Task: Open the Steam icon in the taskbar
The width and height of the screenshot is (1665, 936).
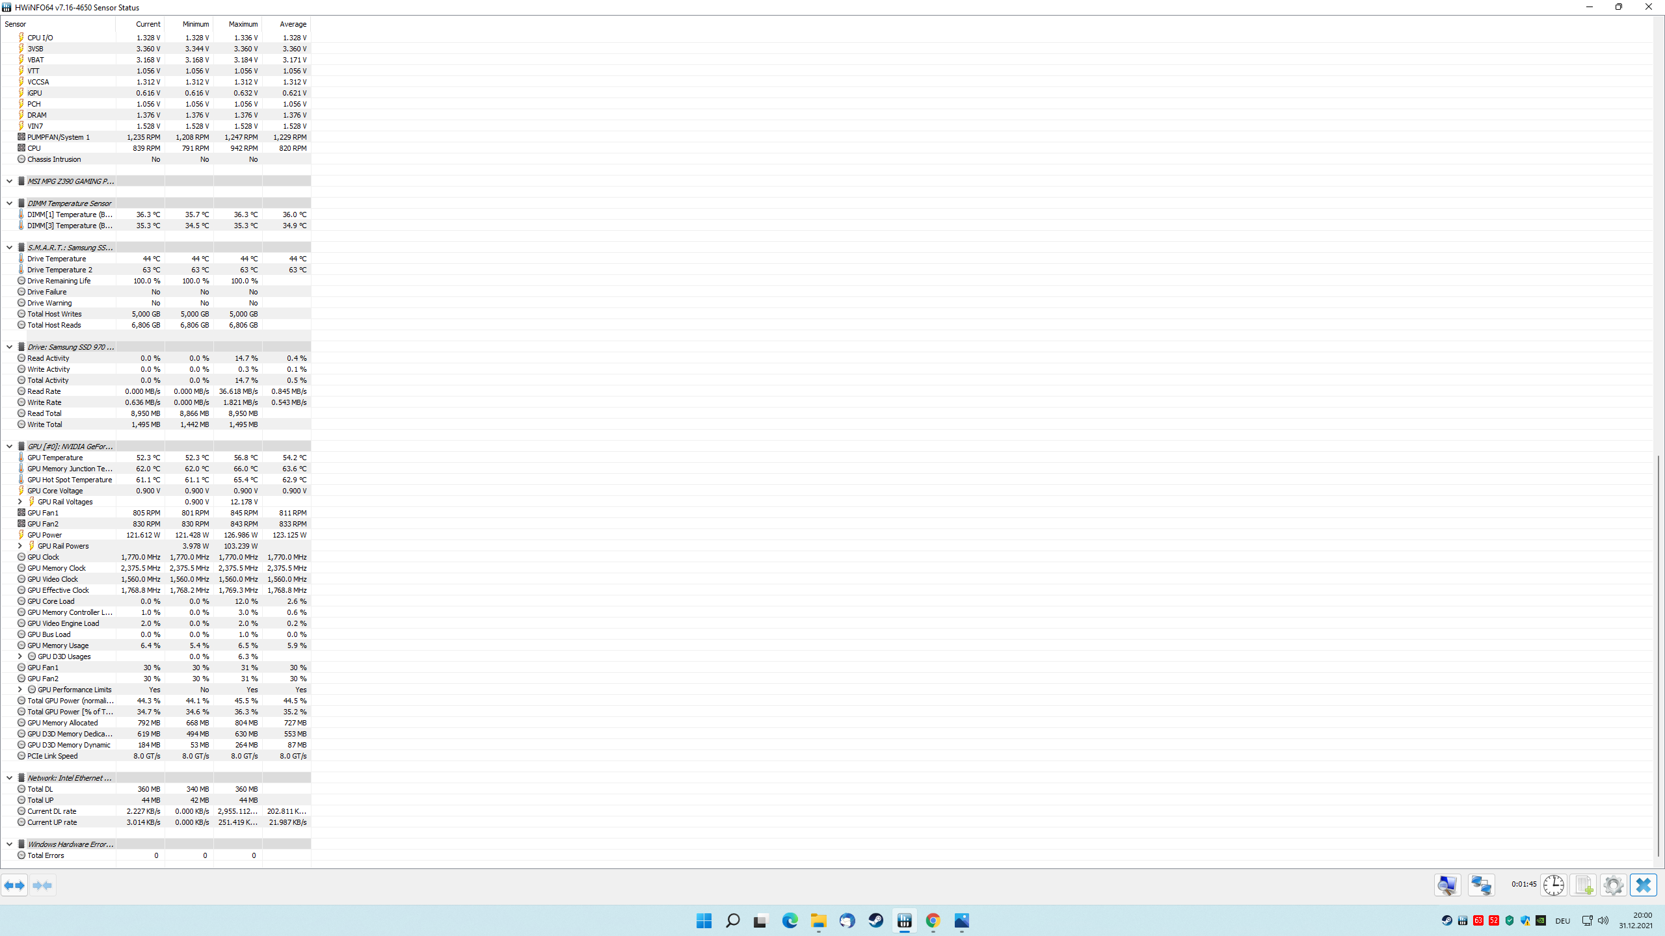Action: (875, 921)
